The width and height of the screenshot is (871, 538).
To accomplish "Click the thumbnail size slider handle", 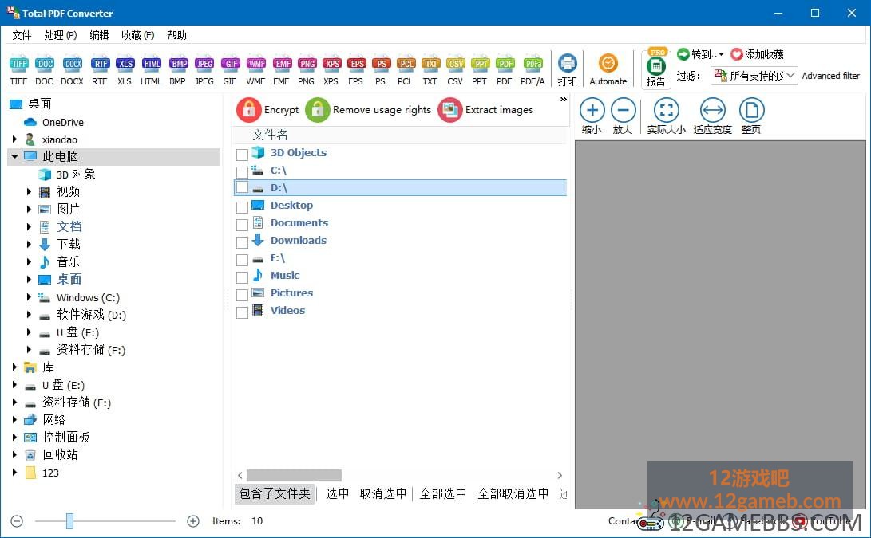I will pyautogui.click(x=69, y=520).
